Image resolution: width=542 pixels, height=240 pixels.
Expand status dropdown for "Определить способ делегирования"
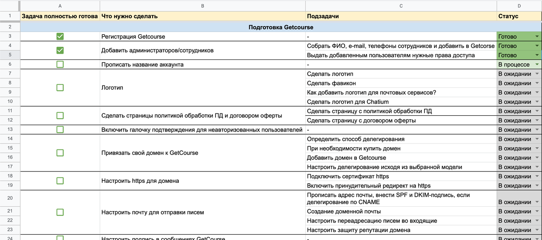[537, 139]
